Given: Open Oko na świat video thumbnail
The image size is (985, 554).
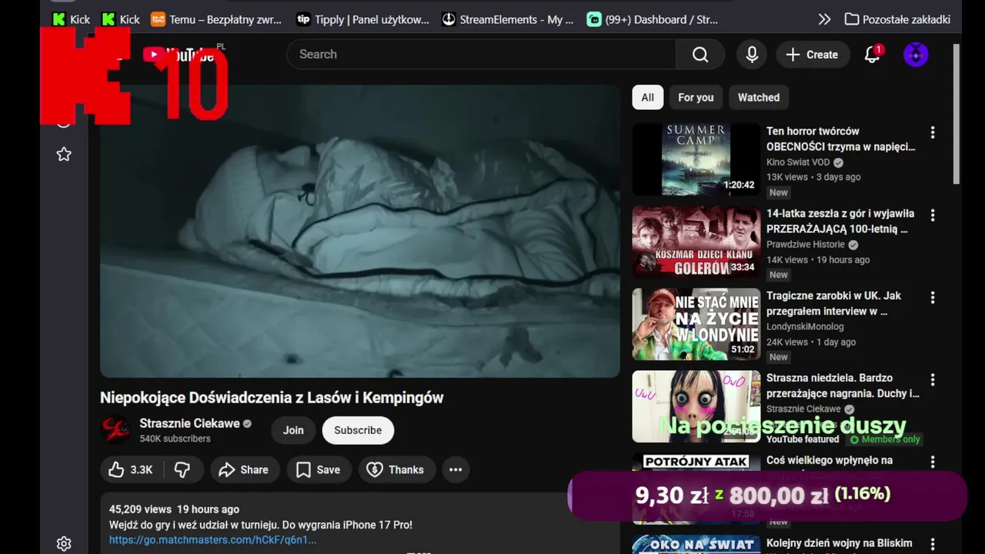Looking at the screenshot, I should click(696, 544).
